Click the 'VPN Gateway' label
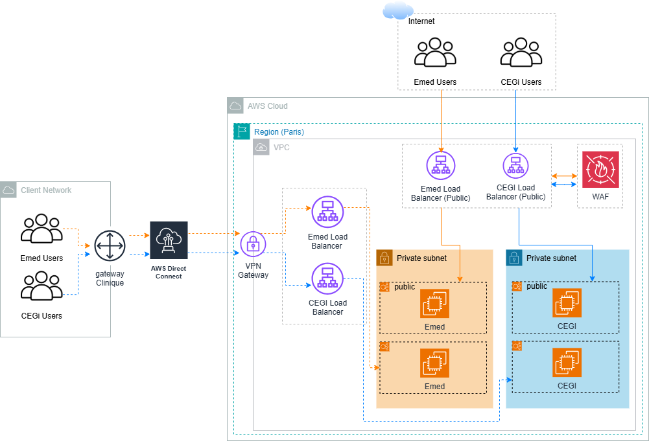This screenshot has width=649, height=441. click(x=253, y=270)
